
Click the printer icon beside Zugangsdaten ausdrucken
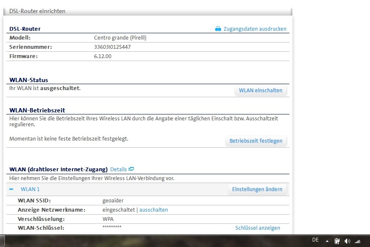(x=218, y=29)
